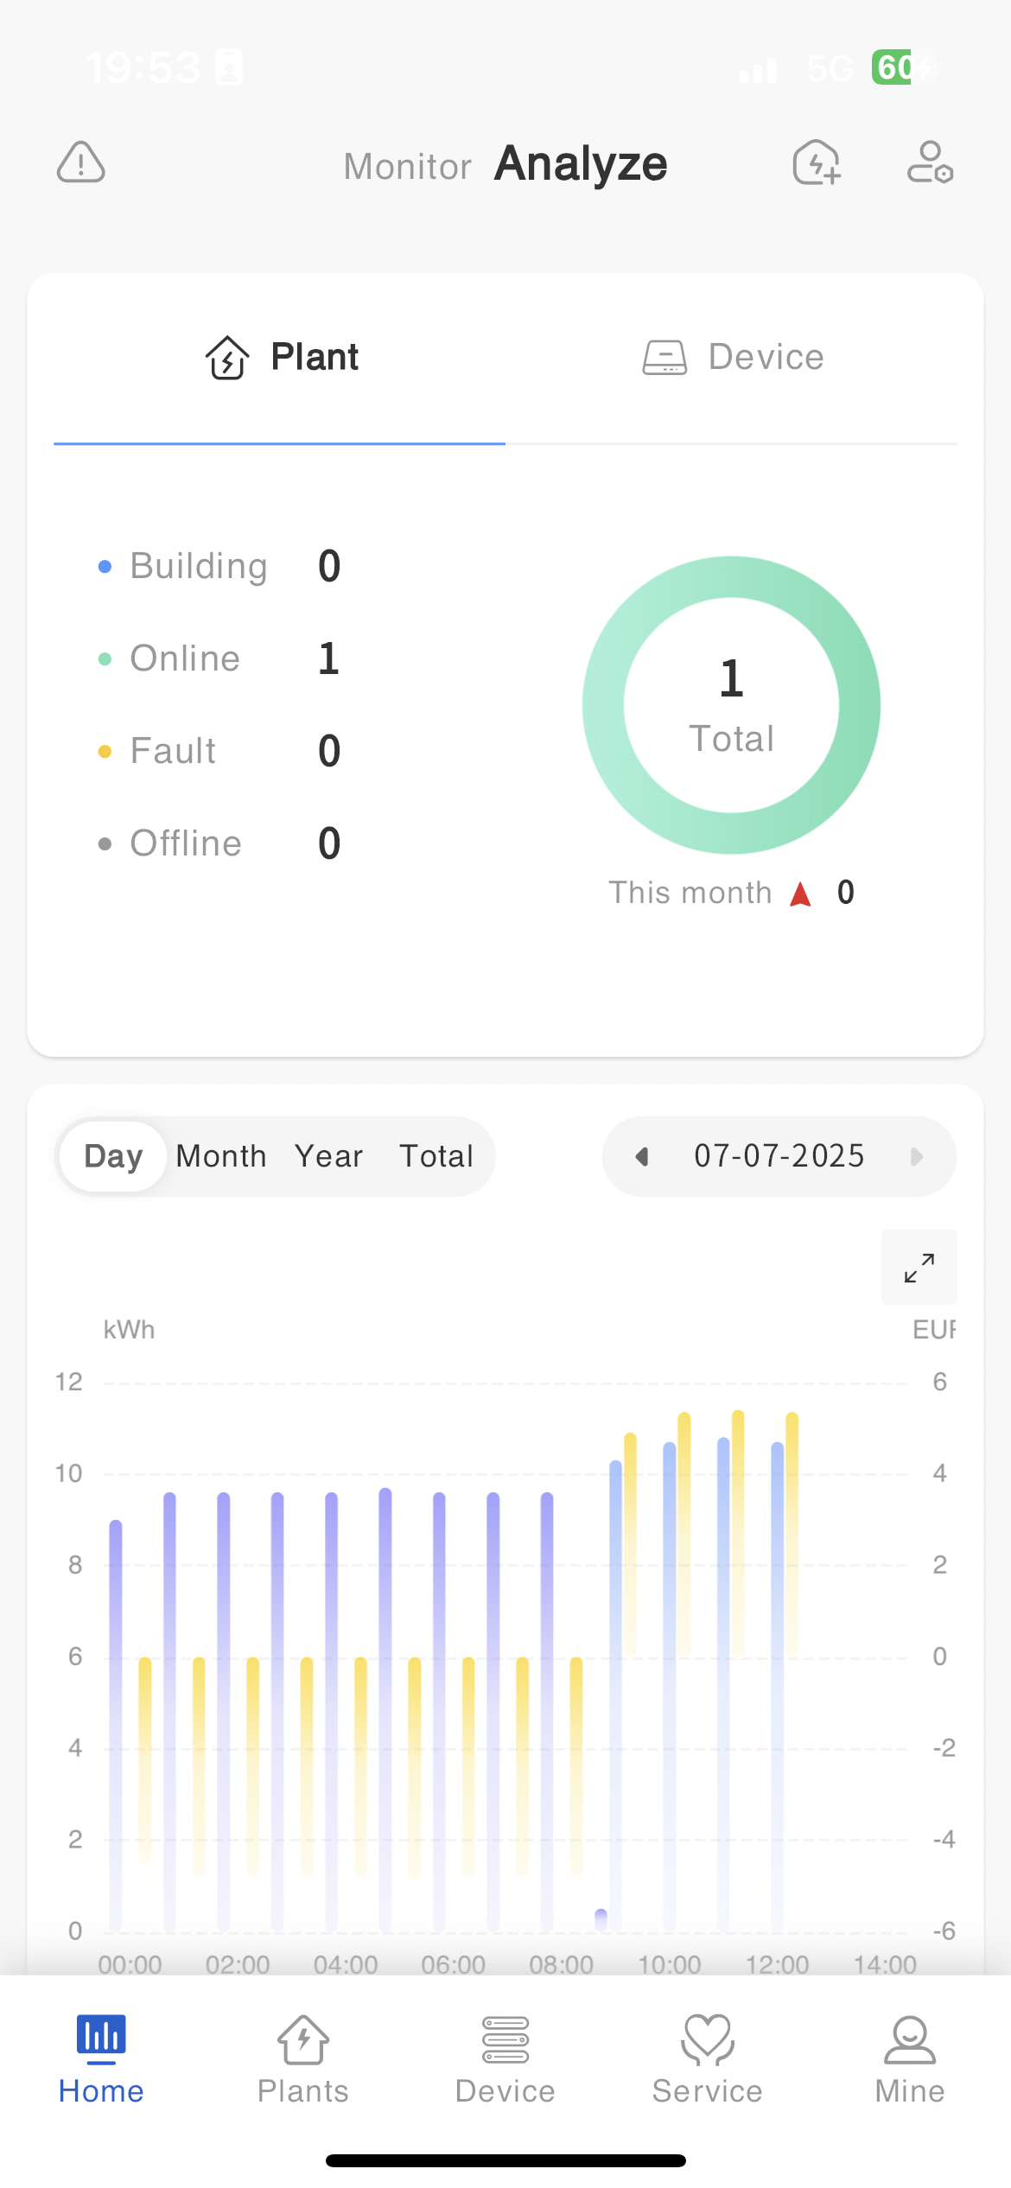Advance to the next date
The image size is (1011, 2188).
[917, 1156]
